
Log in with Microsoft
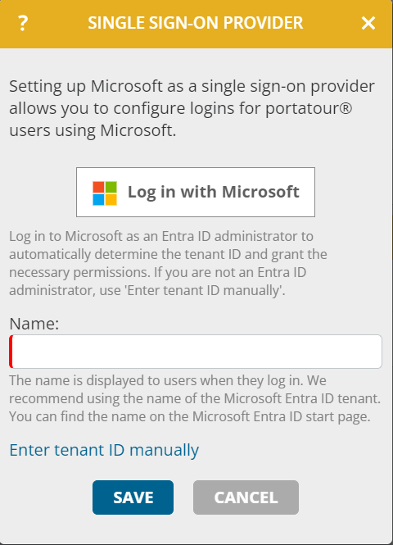click(x=196, y=193)
